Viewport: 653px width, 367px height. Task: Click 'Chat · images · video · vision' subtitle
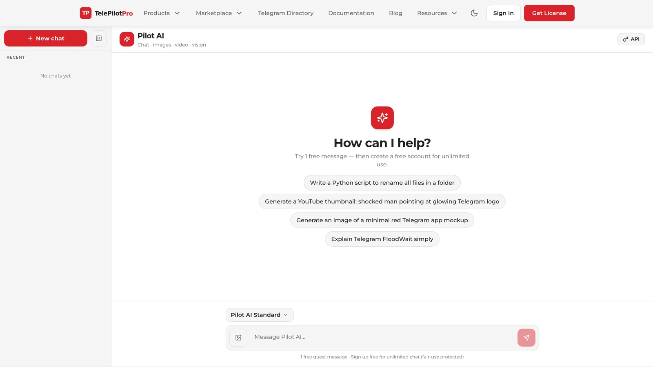coord(172,45)
